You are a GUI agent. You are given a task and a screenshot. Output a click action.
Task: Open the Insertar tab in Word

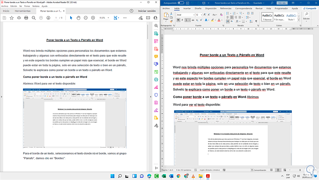(x=187, y=8)
